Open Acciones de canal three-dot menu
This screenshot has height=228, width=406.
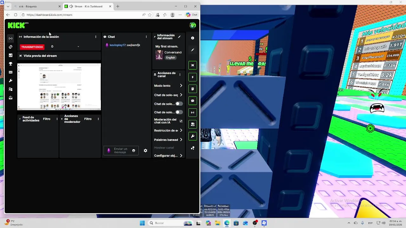pos(180,75)
